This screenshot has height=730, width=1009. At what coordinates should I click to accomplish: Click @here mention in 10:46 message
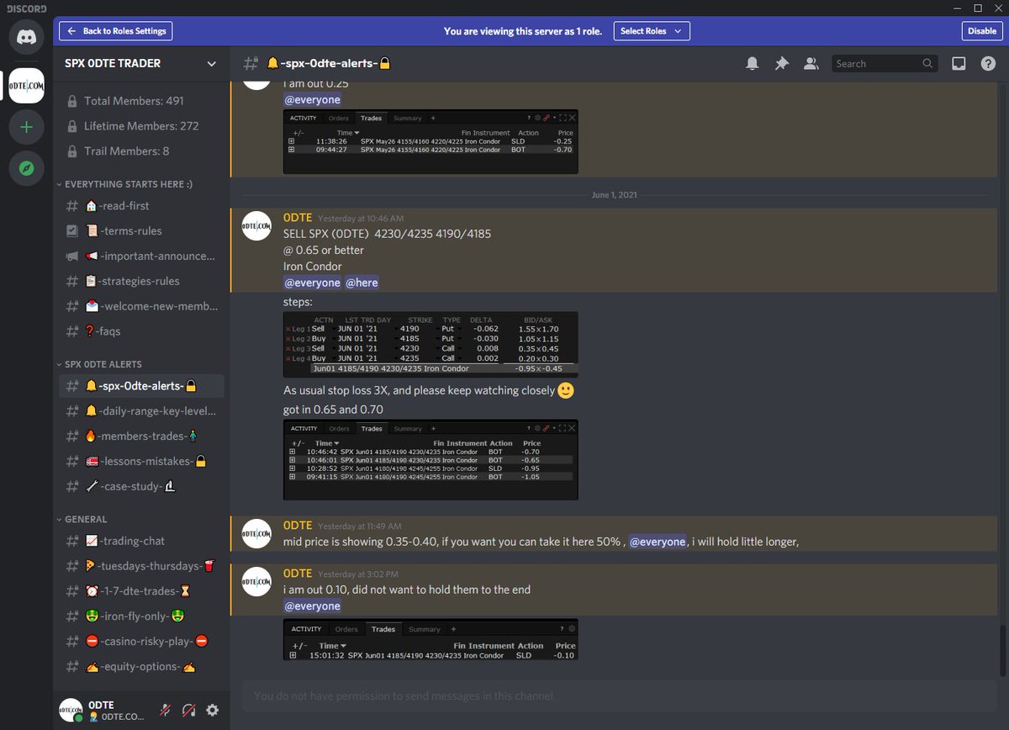pos(362,283)
